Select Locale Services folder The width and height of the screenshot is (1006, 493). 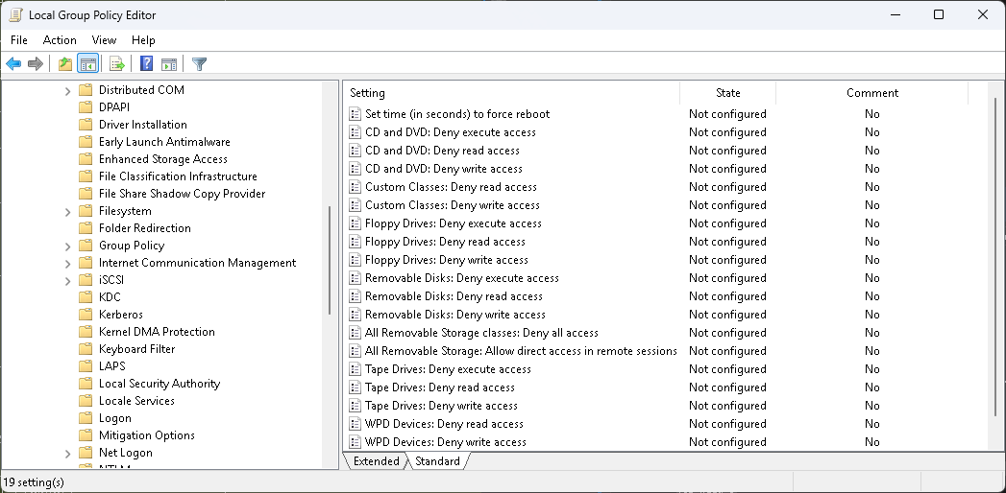(136, 402)
